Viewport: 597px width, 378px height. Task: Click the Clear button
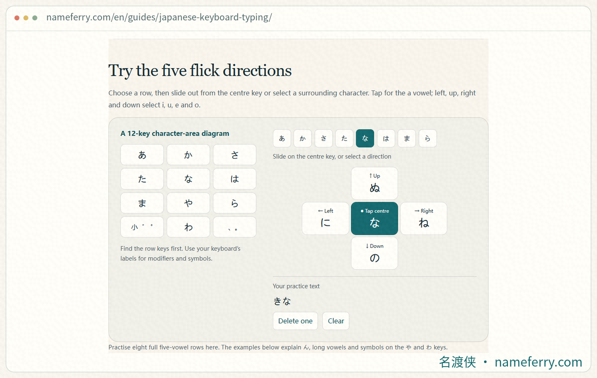pyautogui.click(x=336, y=321)
